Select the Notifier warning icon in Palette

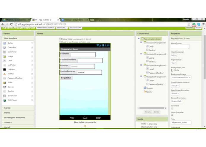(4, 74)
